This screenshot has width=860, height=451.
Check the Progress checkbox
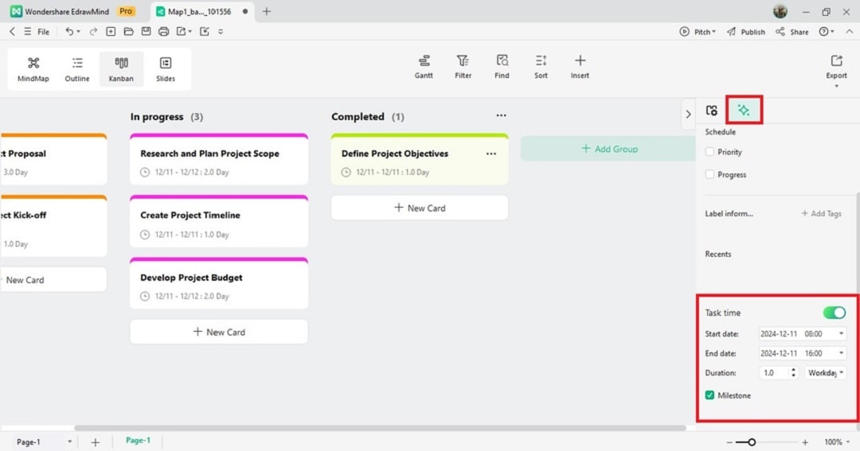(710, 174)
